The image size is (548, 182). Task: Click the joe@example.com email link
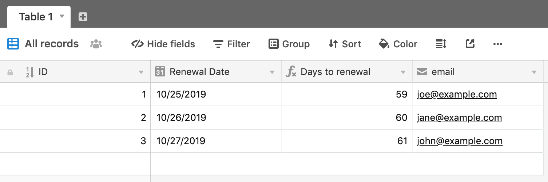pyautogui.click(x=457, y=95)
